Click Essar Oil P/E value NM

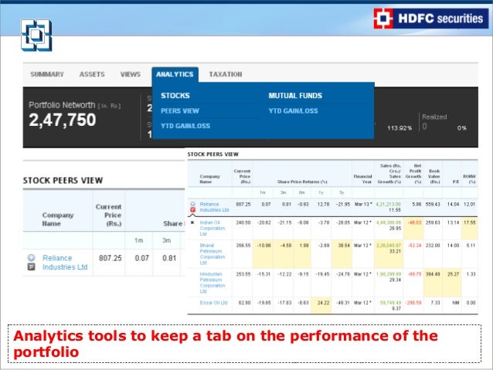[456, 303]
